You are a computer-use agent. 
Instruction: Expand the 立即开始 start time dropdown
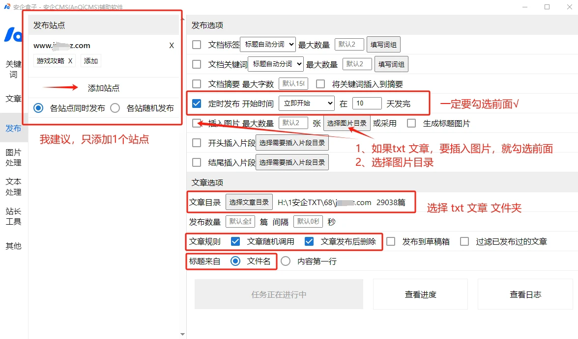point(306,104)
